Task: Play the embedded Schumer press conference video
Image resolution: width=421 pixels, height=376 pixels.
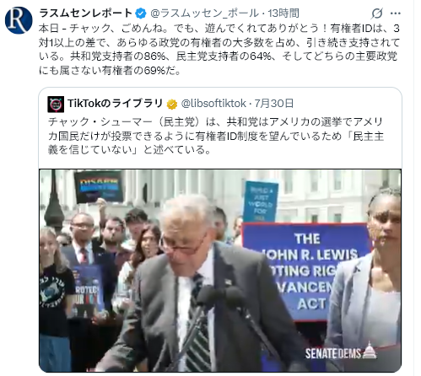Action: (220, 271)
